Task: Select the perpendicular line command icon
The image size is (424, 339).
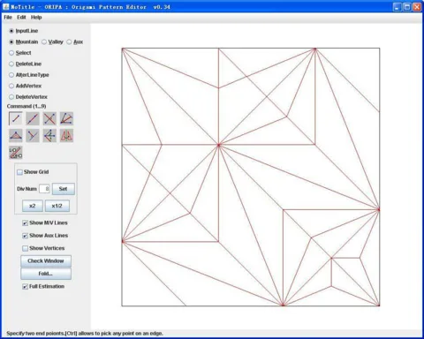Action: [x=33, y=136]
